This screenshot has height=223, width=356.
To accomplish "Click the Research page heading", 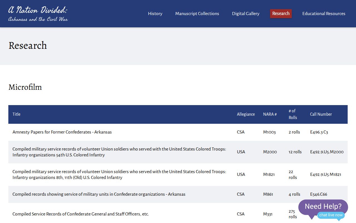I will tap(28, 45).
